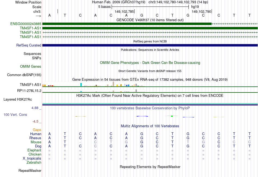Open the OMIM Gene Phenotypes track title
Image resolution: width=258 pixels, height=177 pixels.
(150, 63)
